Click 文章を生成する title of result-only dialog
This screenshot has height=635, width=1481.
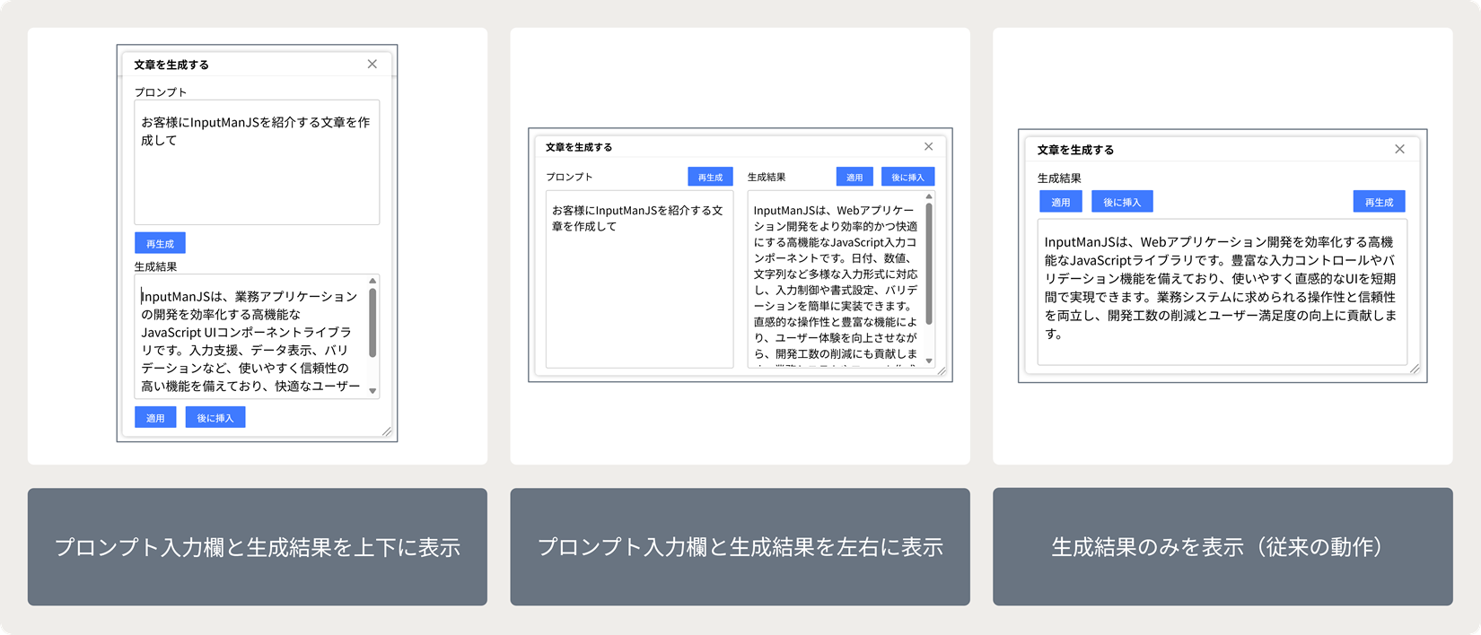(x=1075, y=150)
